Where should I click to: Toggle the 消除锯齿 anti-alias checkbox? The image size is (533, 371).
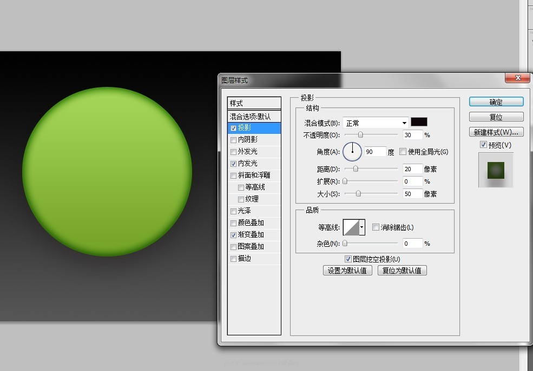tap(376, 227)
